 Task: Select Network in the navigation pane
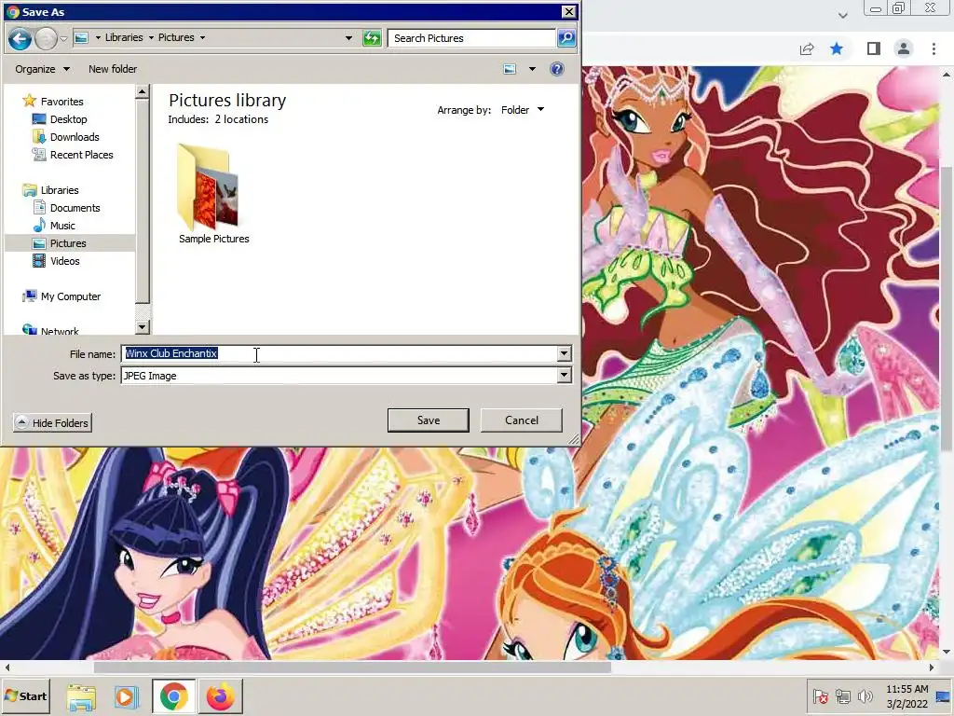coord(60,331)
